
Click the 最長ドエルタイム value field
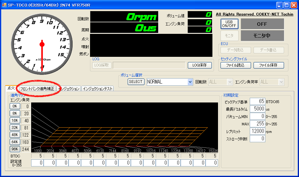point(257,109)
